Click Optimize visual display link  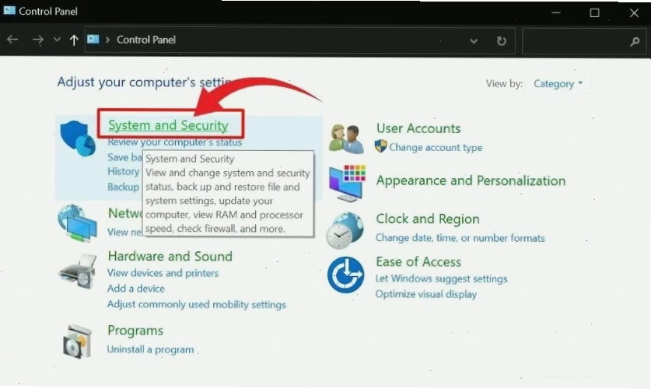426,294
